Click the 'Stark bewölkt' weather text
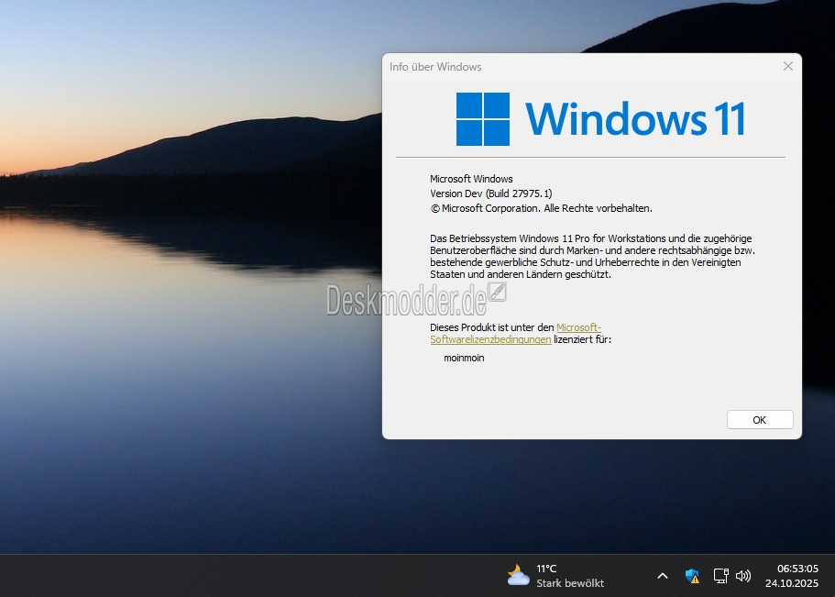835x597 pixels. (x=569, y=583)
